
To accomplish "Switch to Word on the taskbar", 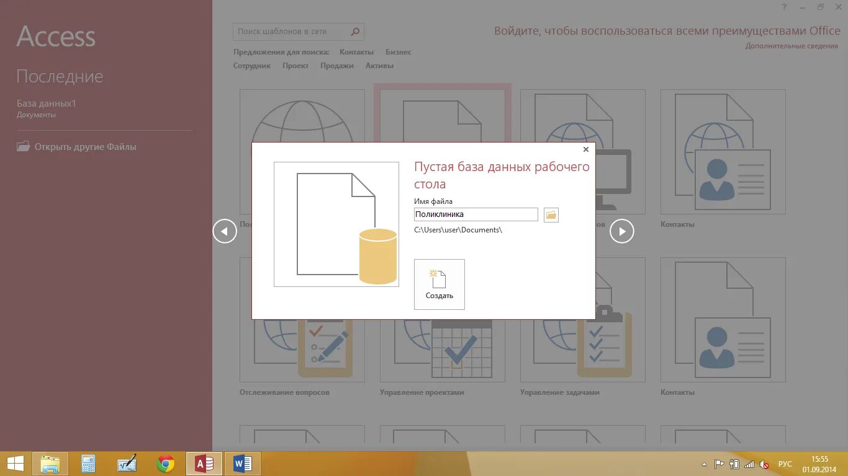I will [x=243, y=464].
